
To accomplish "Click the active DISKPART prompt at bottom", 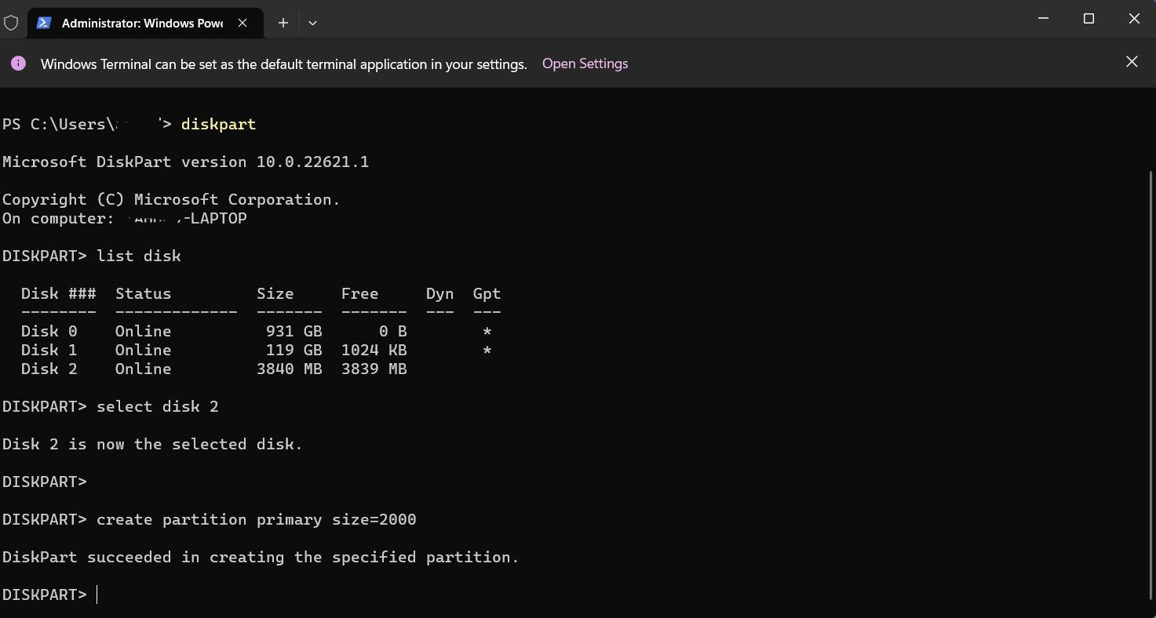I will click(x=46, y=594).
